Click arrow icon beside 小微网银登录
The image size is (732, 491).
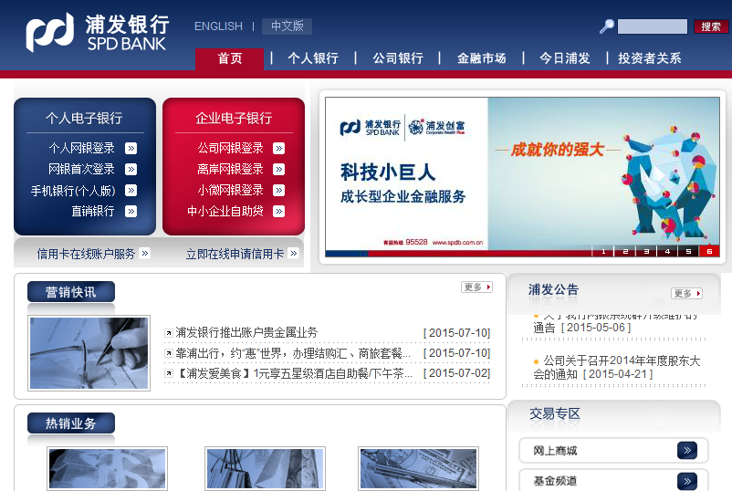click(x=279, y=191)
